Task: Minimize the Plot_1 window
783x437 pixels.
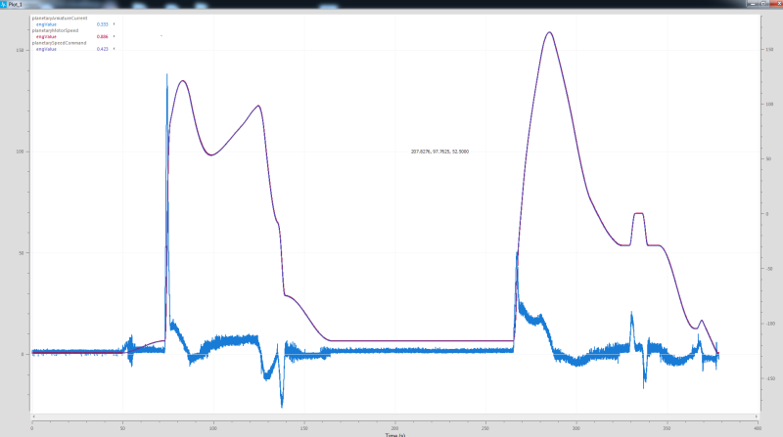Action: point(753,4)
